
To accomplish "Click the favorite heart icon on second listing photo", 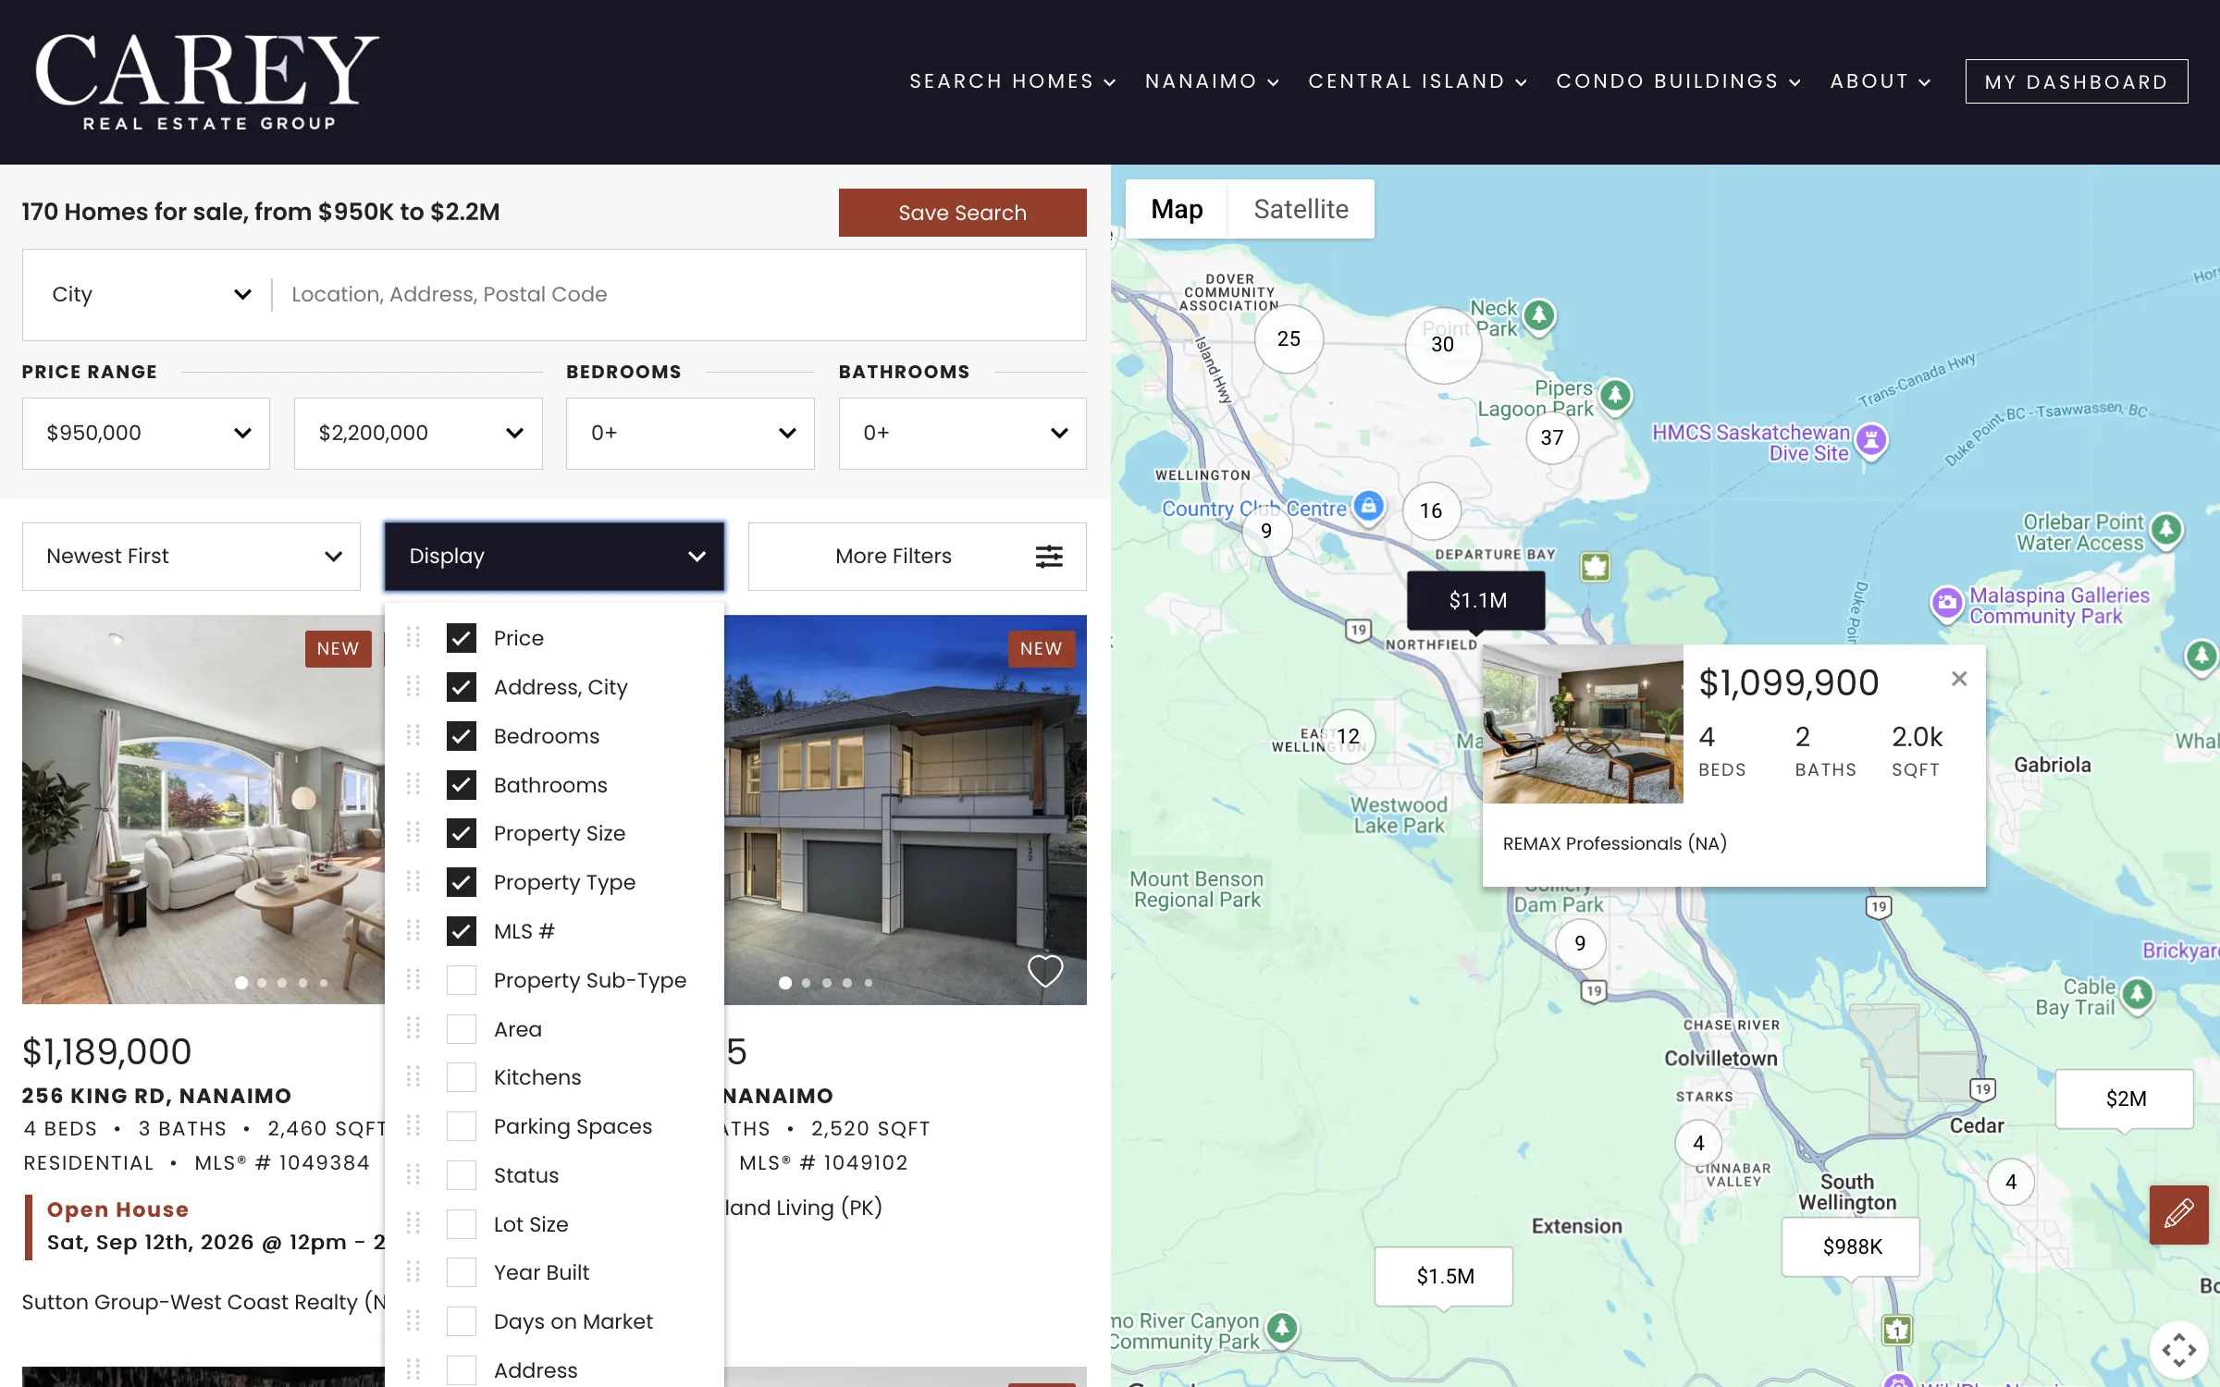I will pyautogui.click(x=1045, y=970).
